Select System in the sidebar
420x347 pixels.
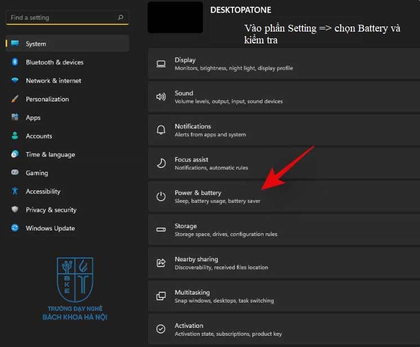click(x=68, y=43)
